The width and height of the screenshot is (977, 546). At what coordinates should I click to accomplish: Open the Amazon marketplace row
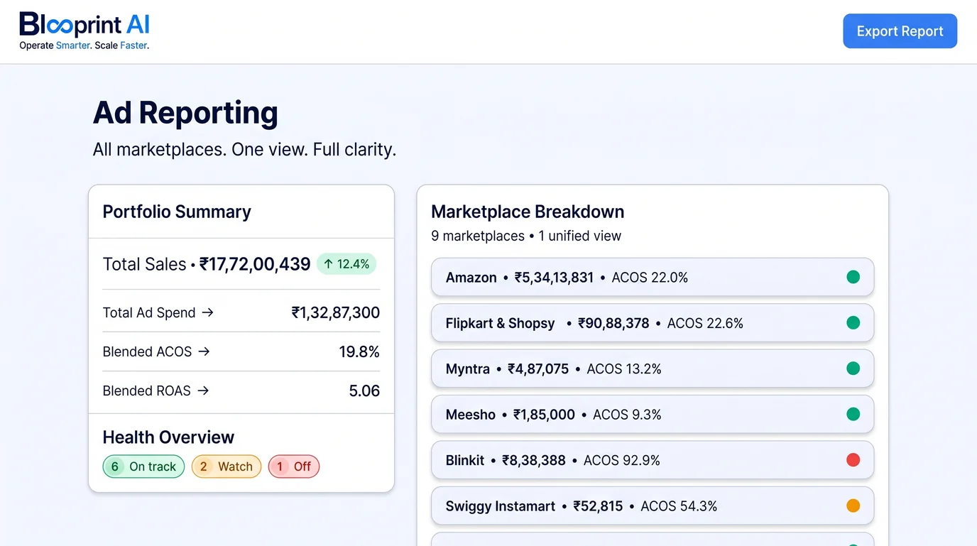[x=653, y=277]
